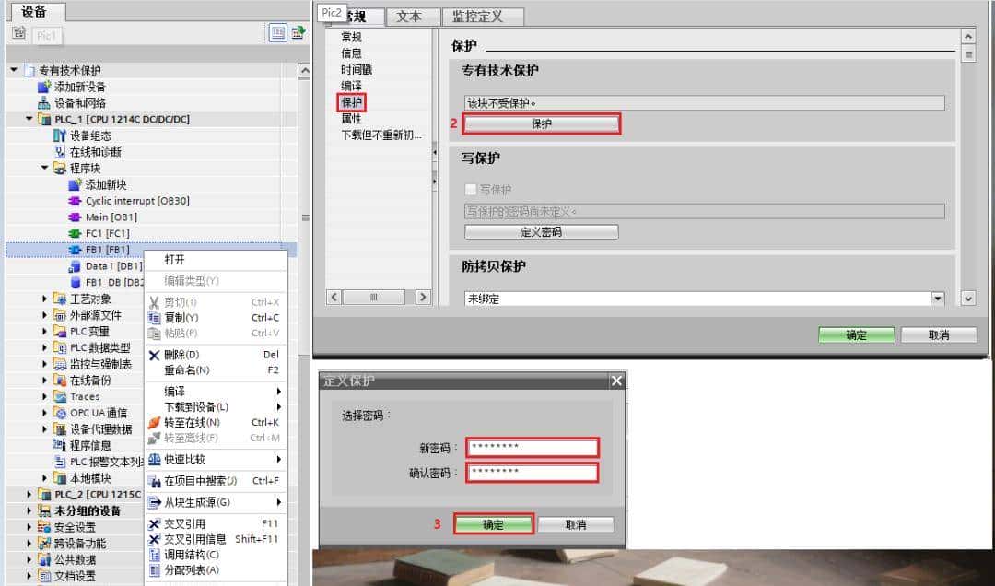Click the overview view icon above the tree
The width and height of the screenshot is (995, 586).
pos(278,33)
